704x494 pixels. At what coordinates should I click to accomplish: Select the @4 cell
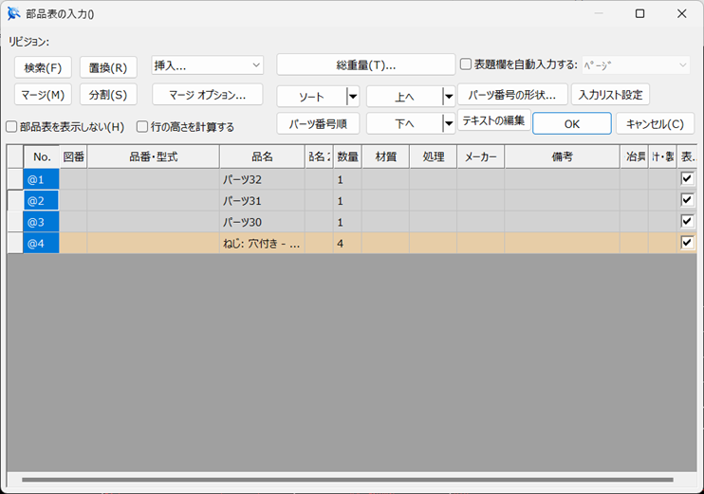point(42,243)
